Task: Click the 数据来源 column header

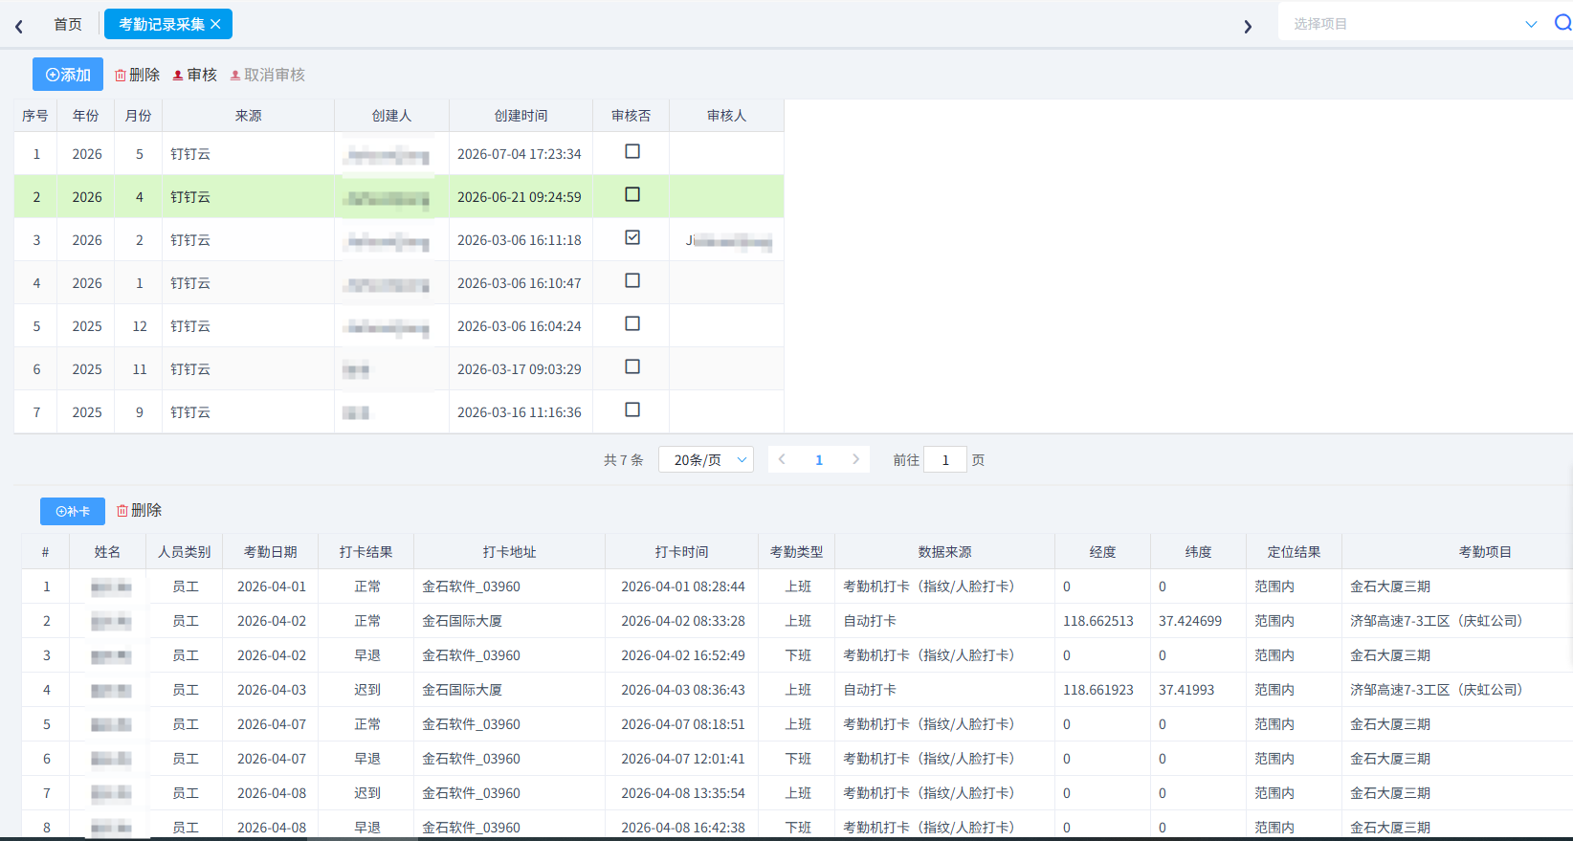Action: (x=945, y=552)
